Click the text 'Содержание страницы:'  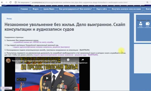[14, 37]
